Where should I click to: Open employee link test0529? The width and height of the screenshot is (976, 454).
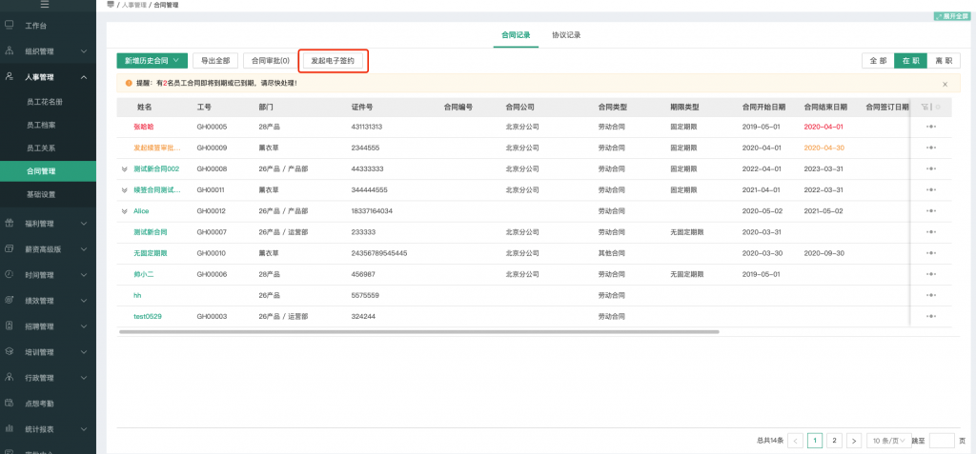[x=148, y=317]
